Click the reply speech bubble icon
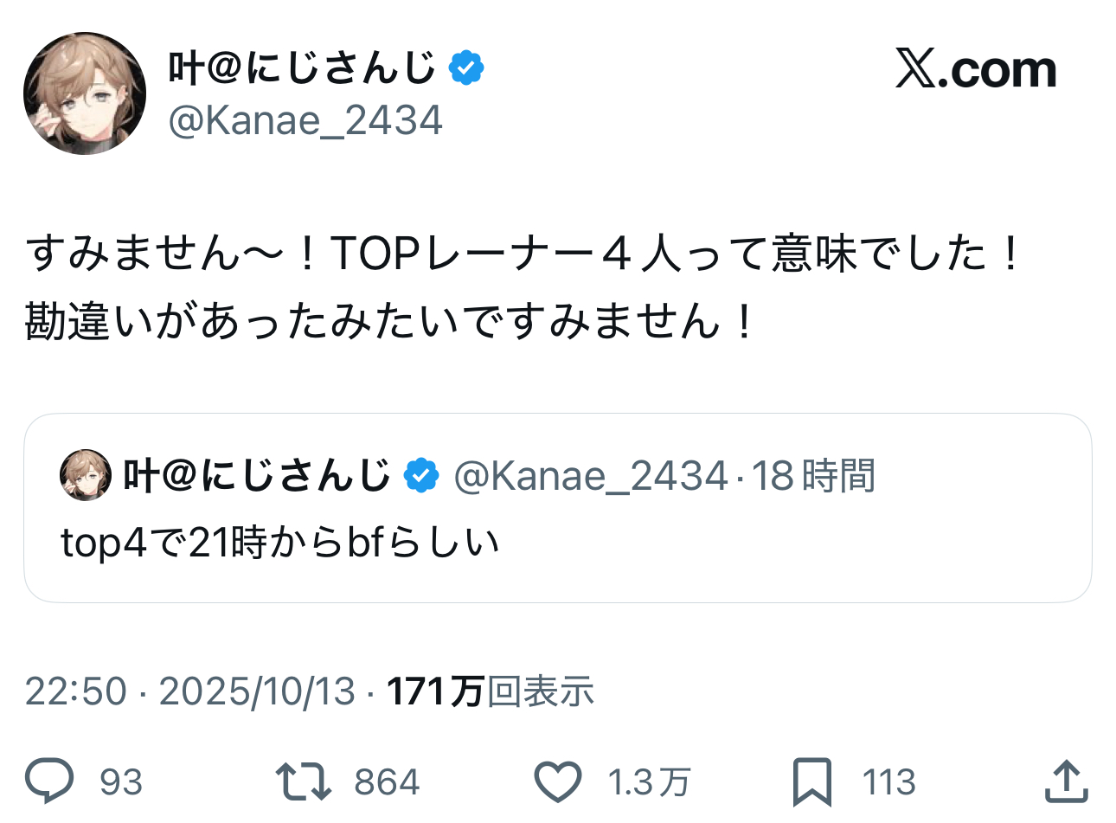The width and height of the screenshot is (1116, 823). (x=49, y=781)
